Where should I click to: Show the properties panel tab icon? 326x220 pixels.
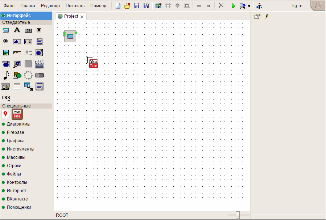point(257,16)
